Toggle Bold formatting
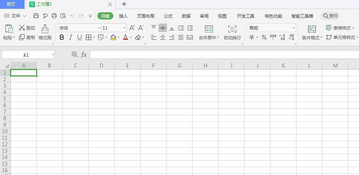 [x=62, y=37]
